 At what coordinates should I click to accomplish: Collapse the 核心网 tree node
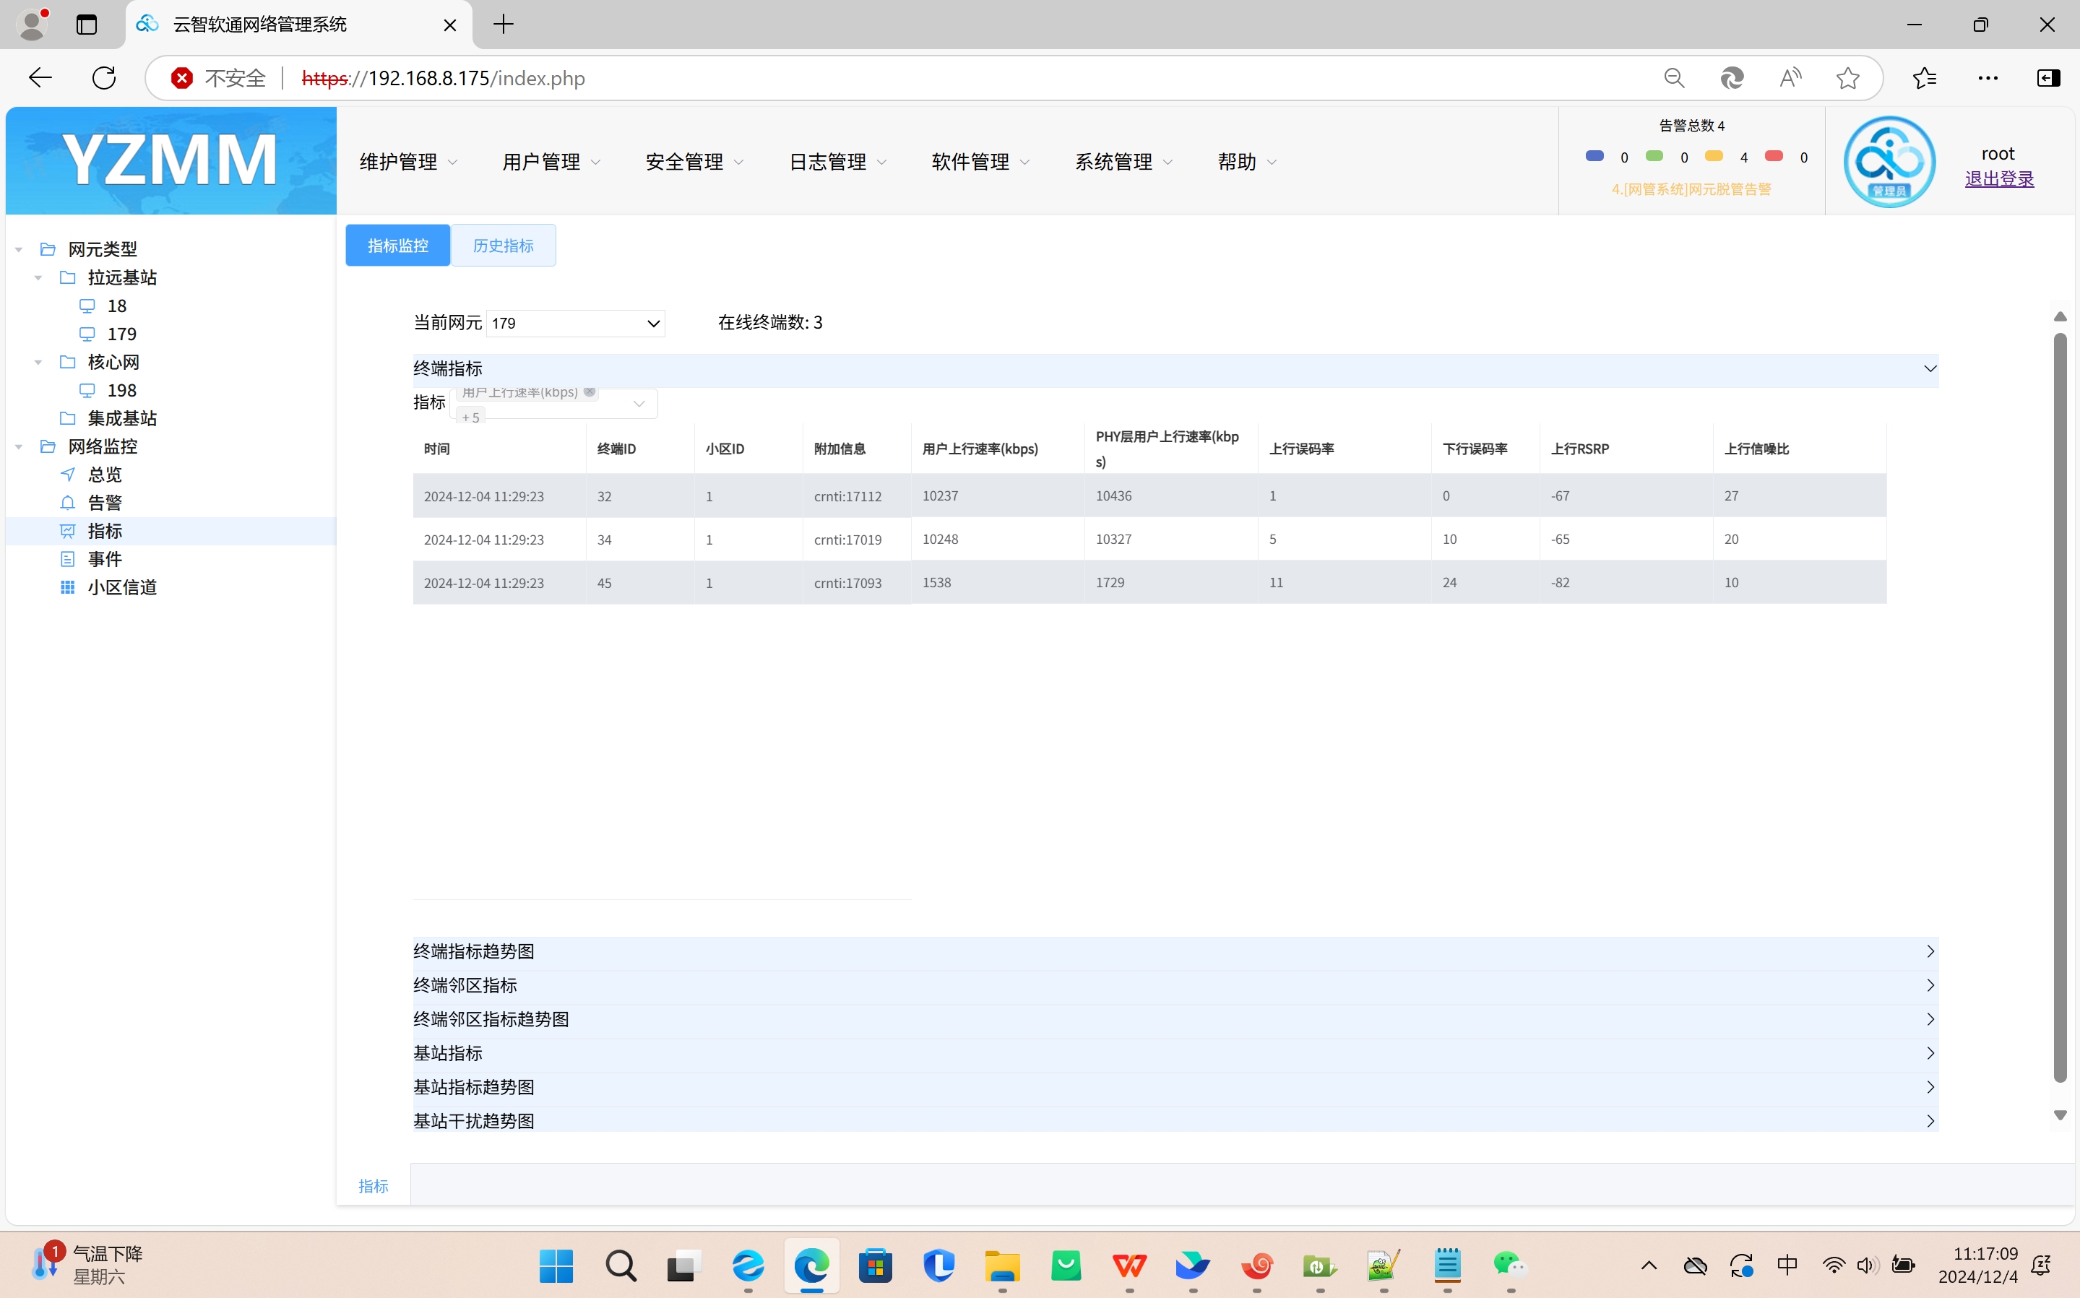click(x=38, y=363)
